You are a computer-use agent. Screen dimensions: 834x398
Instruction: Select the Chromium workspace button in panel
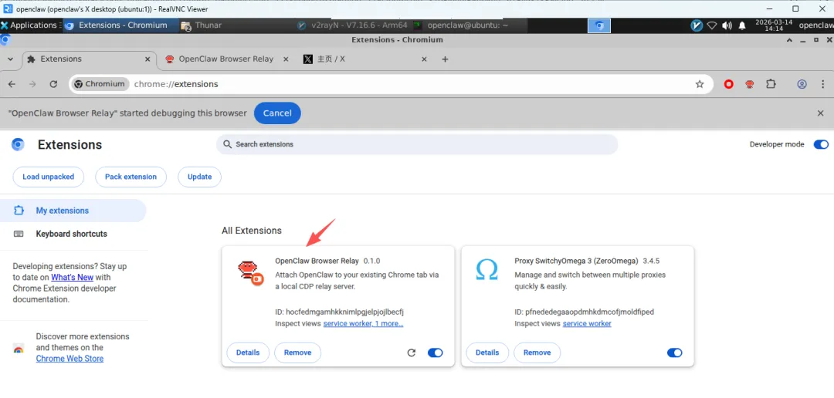[599, 25]
